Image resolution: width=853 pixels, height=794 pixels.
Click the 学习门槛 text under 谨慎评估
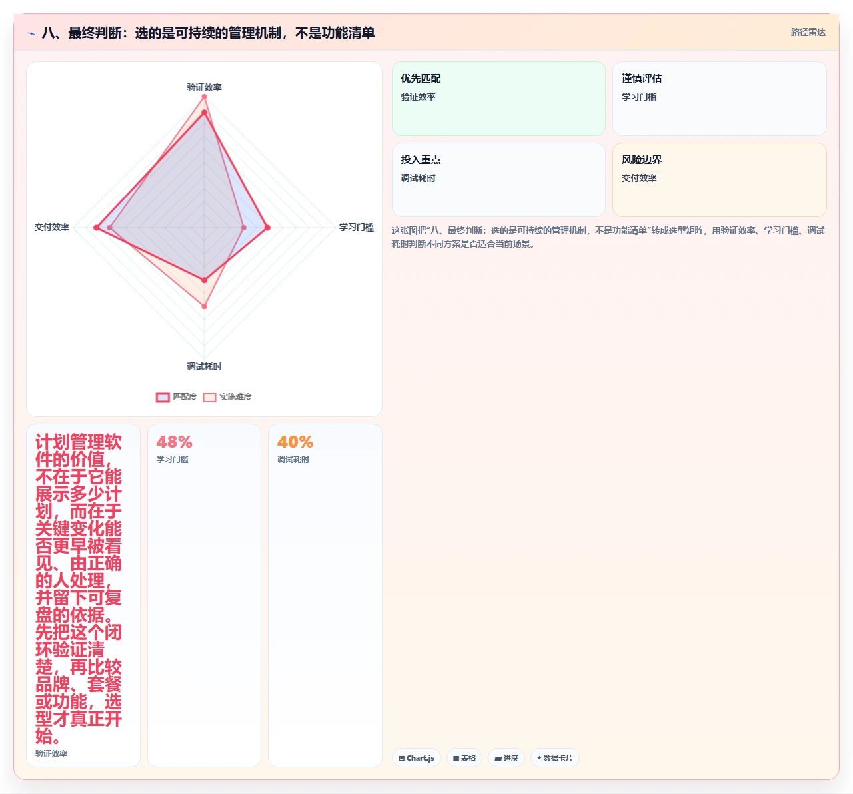639,97
